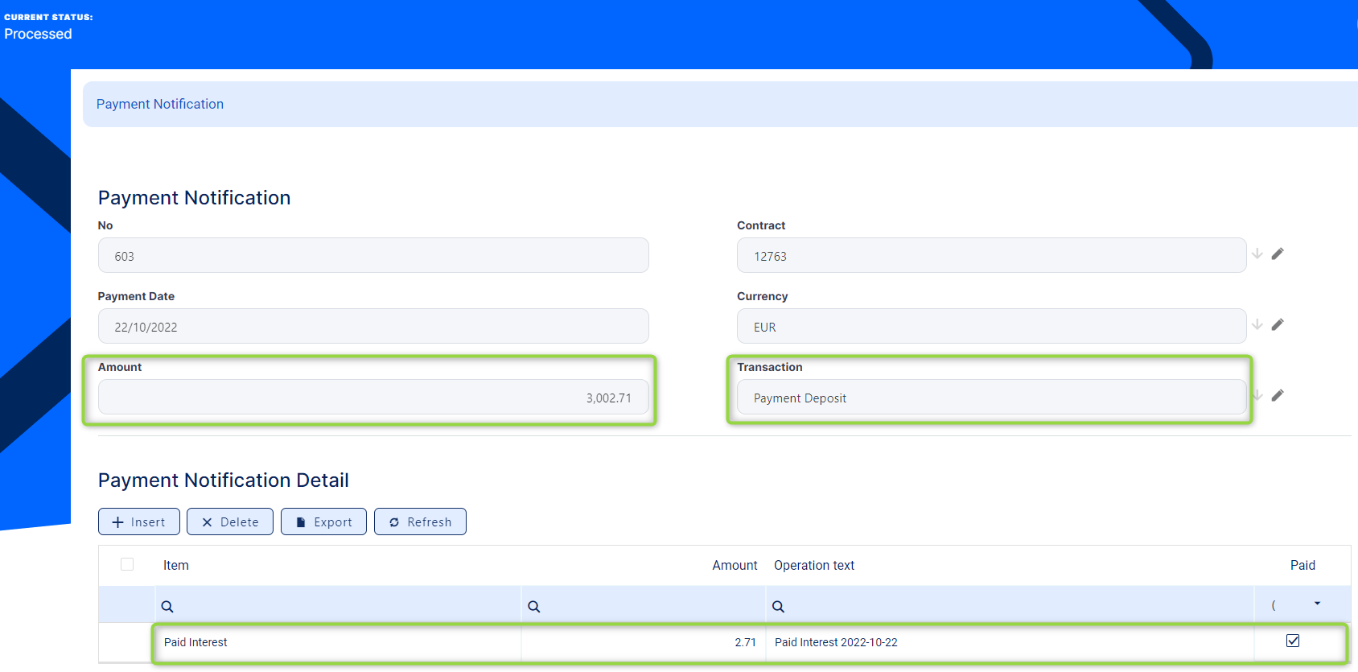Click the pencil edit icon beside Currency

point(1278,325)
